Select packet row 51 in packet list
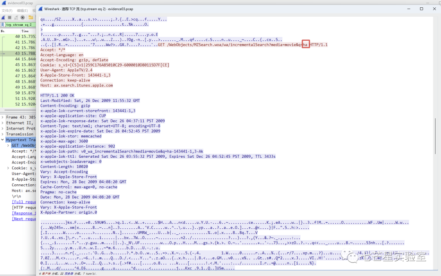The image size is (441, 276). [18, 99]
